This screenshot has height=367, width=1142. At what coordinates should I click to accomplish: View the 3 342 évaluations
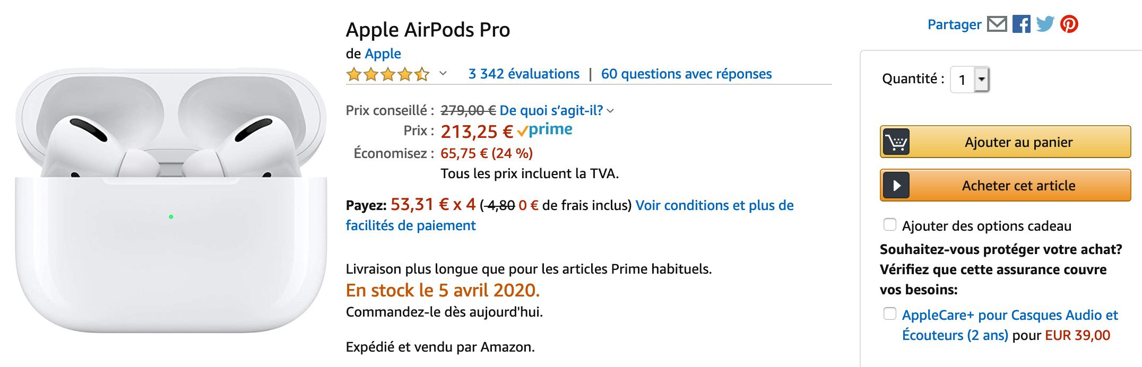[x=522, y=74]
